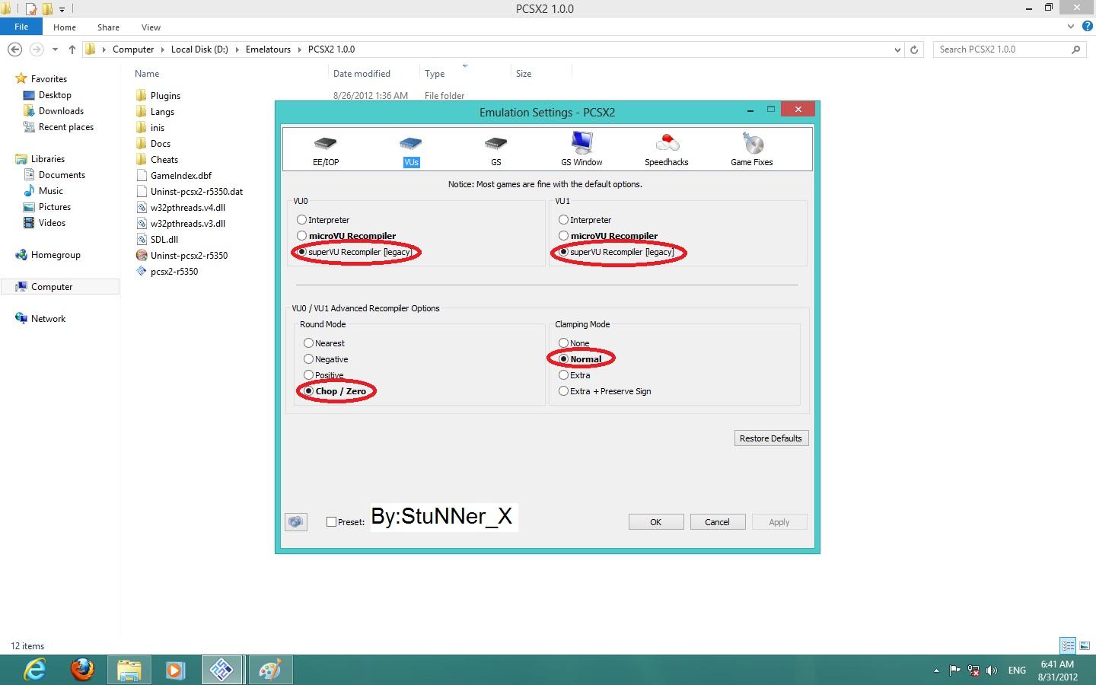Open the View ribbon tab
The height and width of the screenshot is (685, 1096).
tap(151, 27)
